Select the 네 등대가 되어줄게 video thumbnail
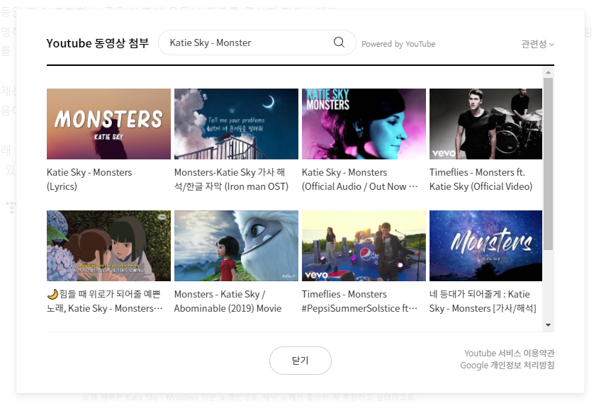Image resolution: width=606 pixels, height=413 pixels. [x=486, y=246]
